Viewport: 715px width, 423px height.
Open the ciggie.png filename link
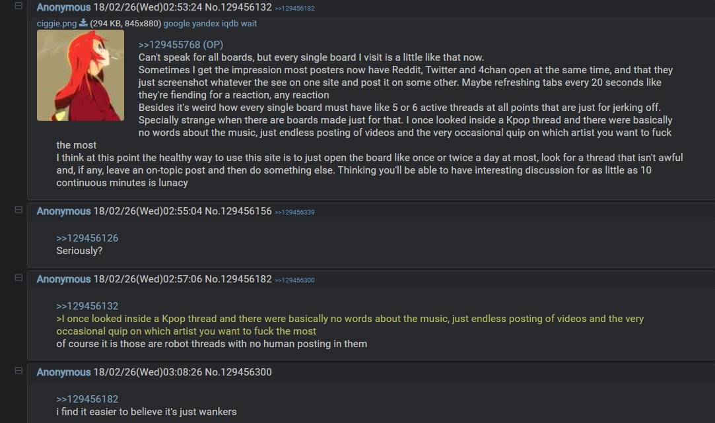tap(57, 23)
